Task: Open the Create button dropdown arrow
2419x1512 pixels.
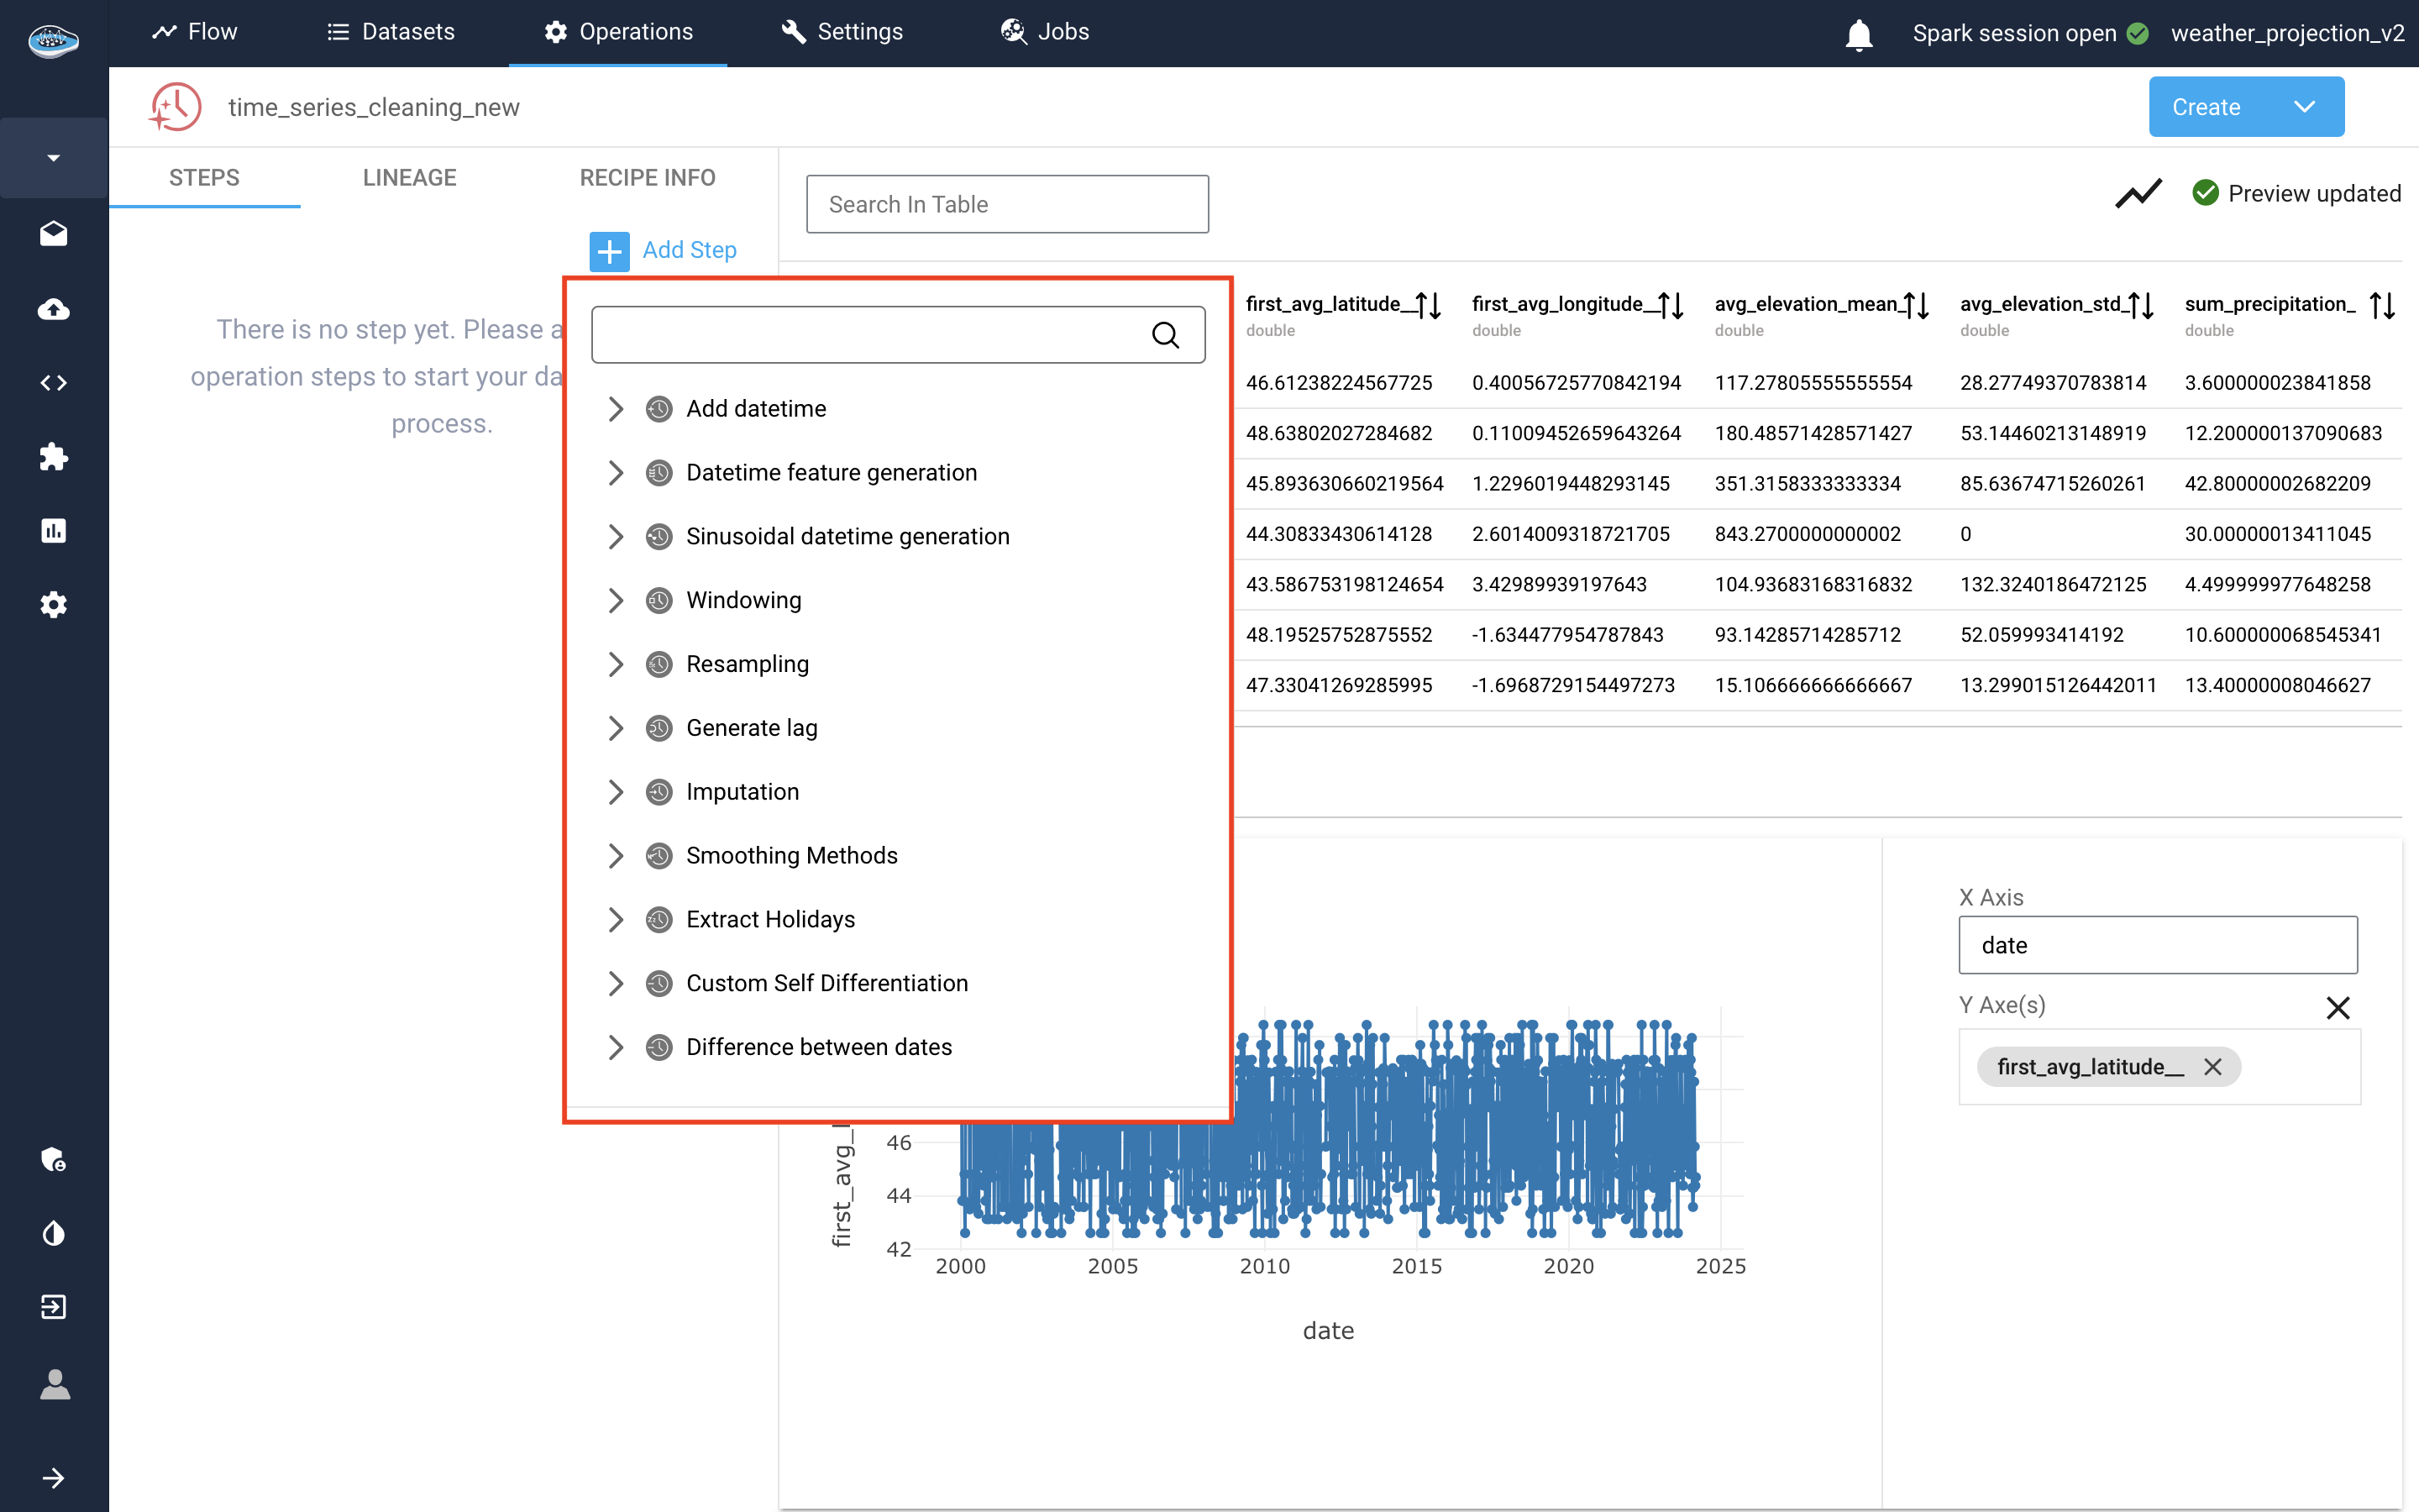Action: (x=2304, y=107)
